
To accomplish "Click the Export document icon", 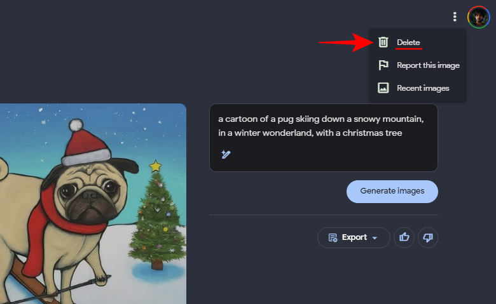I will click(x=333, y=238).
